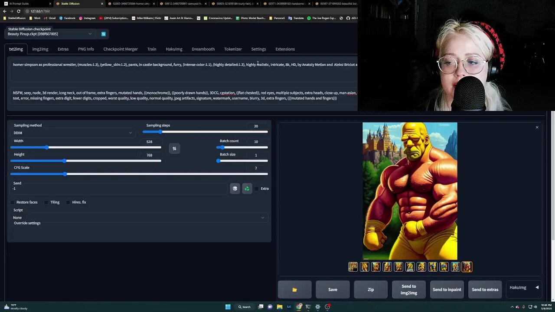Click the OBS Studio taskbar icon
This screenshot has height=312, width=555.
[x=327, y=307]
